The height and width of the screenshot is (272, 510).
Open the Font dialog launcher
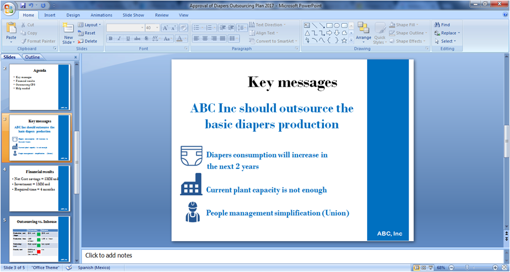(186, 49)
